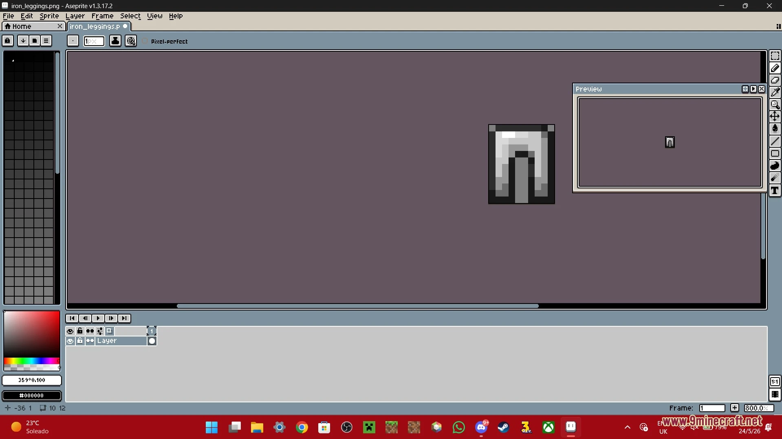Click the palette presets square button
Screen dimensions: 782x439
click(x=34, y=41)
